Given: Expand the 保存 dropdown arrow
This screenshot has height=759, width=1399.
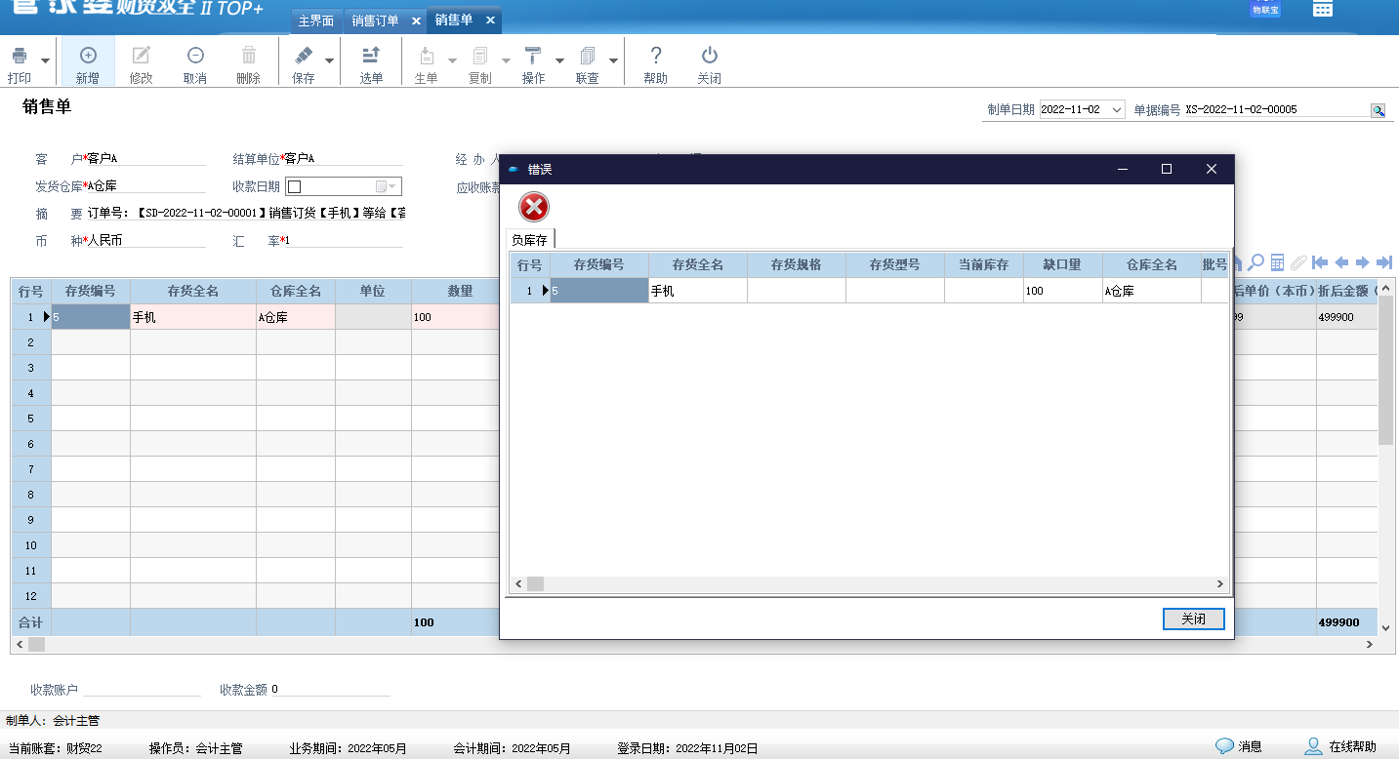Looking at the screenshot, I should pos(329,60).
